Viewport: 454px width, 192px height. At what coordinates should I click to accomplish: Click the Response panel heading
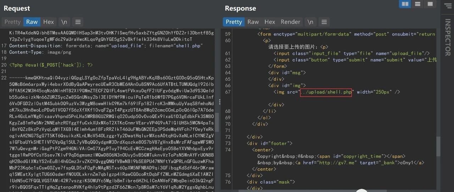[240, 8]
